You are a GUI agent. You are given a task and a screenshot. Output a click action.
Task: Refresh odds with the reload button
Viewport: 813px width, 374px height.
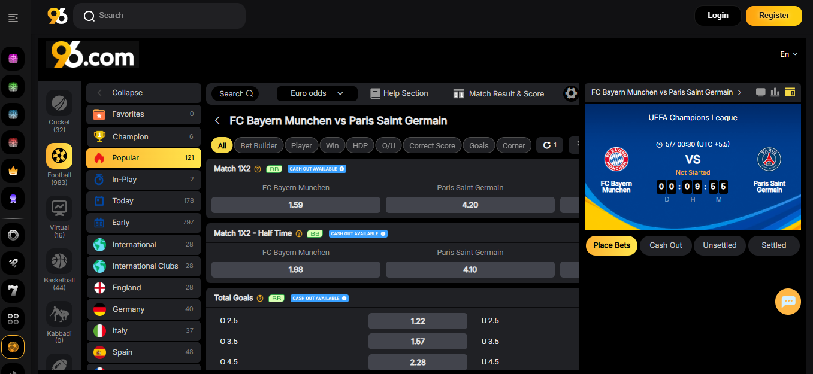(549, 145)
